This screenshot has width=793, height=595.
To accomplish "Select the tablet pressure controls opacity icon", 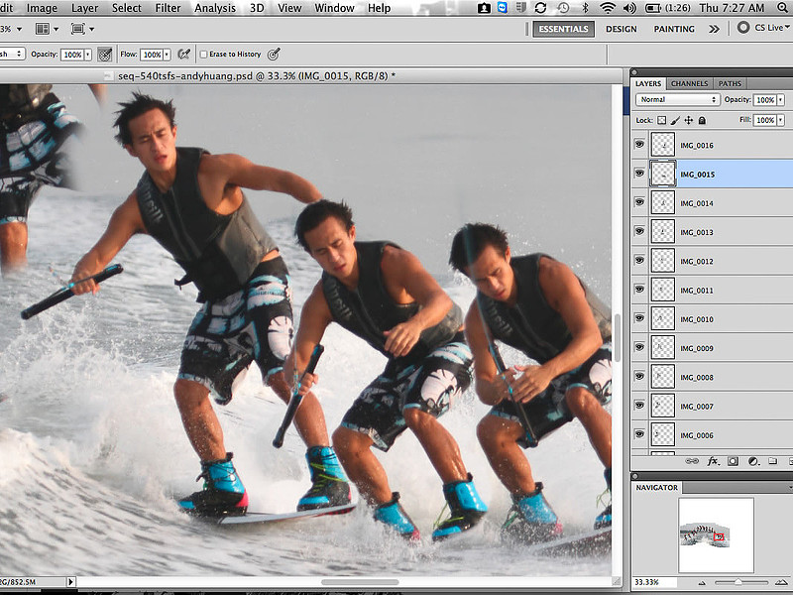I will coord(104,53).
